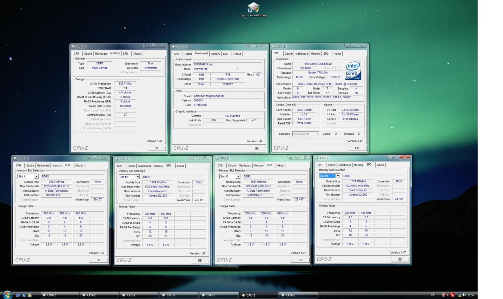The height and width of the screenshot is (299, 503).
Task: Select the Cache tab in the Slot #4 window
Action: (332, 165)
